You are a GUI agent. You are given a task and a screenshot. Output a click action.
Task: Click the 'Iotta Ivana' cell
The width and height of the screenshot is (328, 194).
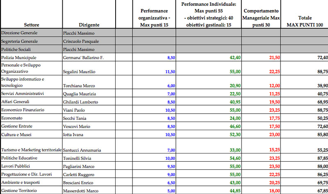[74, 134]
